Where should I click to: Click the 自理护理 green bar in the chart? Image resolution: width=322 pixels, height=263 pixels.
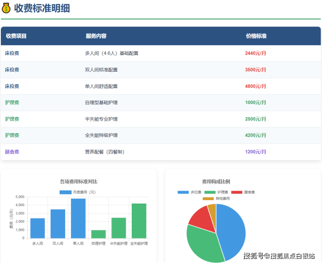[98, 234]
